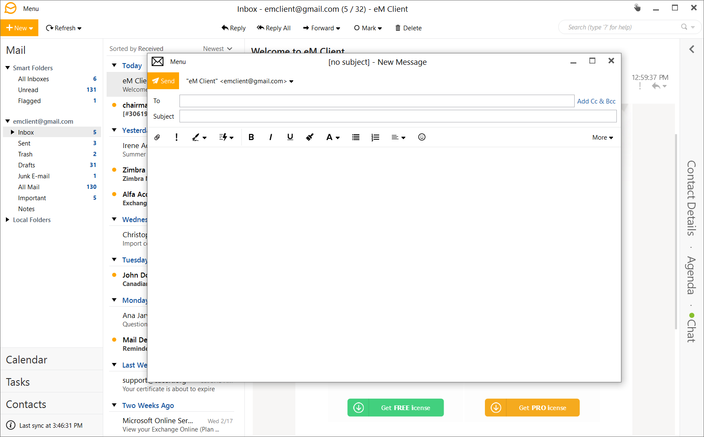
Task: Click the reply arrow in message header
Action: pyautogui.click(x=656, y=86)
